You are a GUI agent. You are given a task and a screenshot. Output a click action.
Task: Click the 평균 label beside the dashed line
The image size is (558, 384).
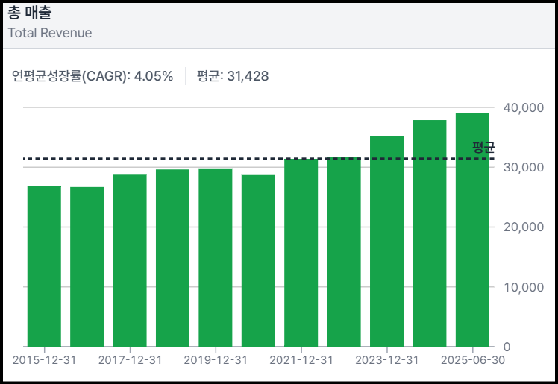[483, 148]
